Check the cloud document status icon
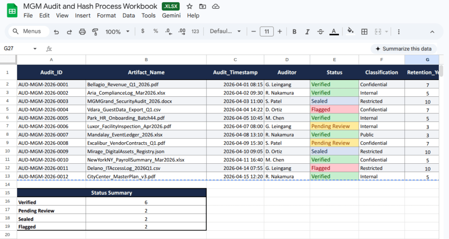This screenshot has height=239, width=449. point(215,7)
